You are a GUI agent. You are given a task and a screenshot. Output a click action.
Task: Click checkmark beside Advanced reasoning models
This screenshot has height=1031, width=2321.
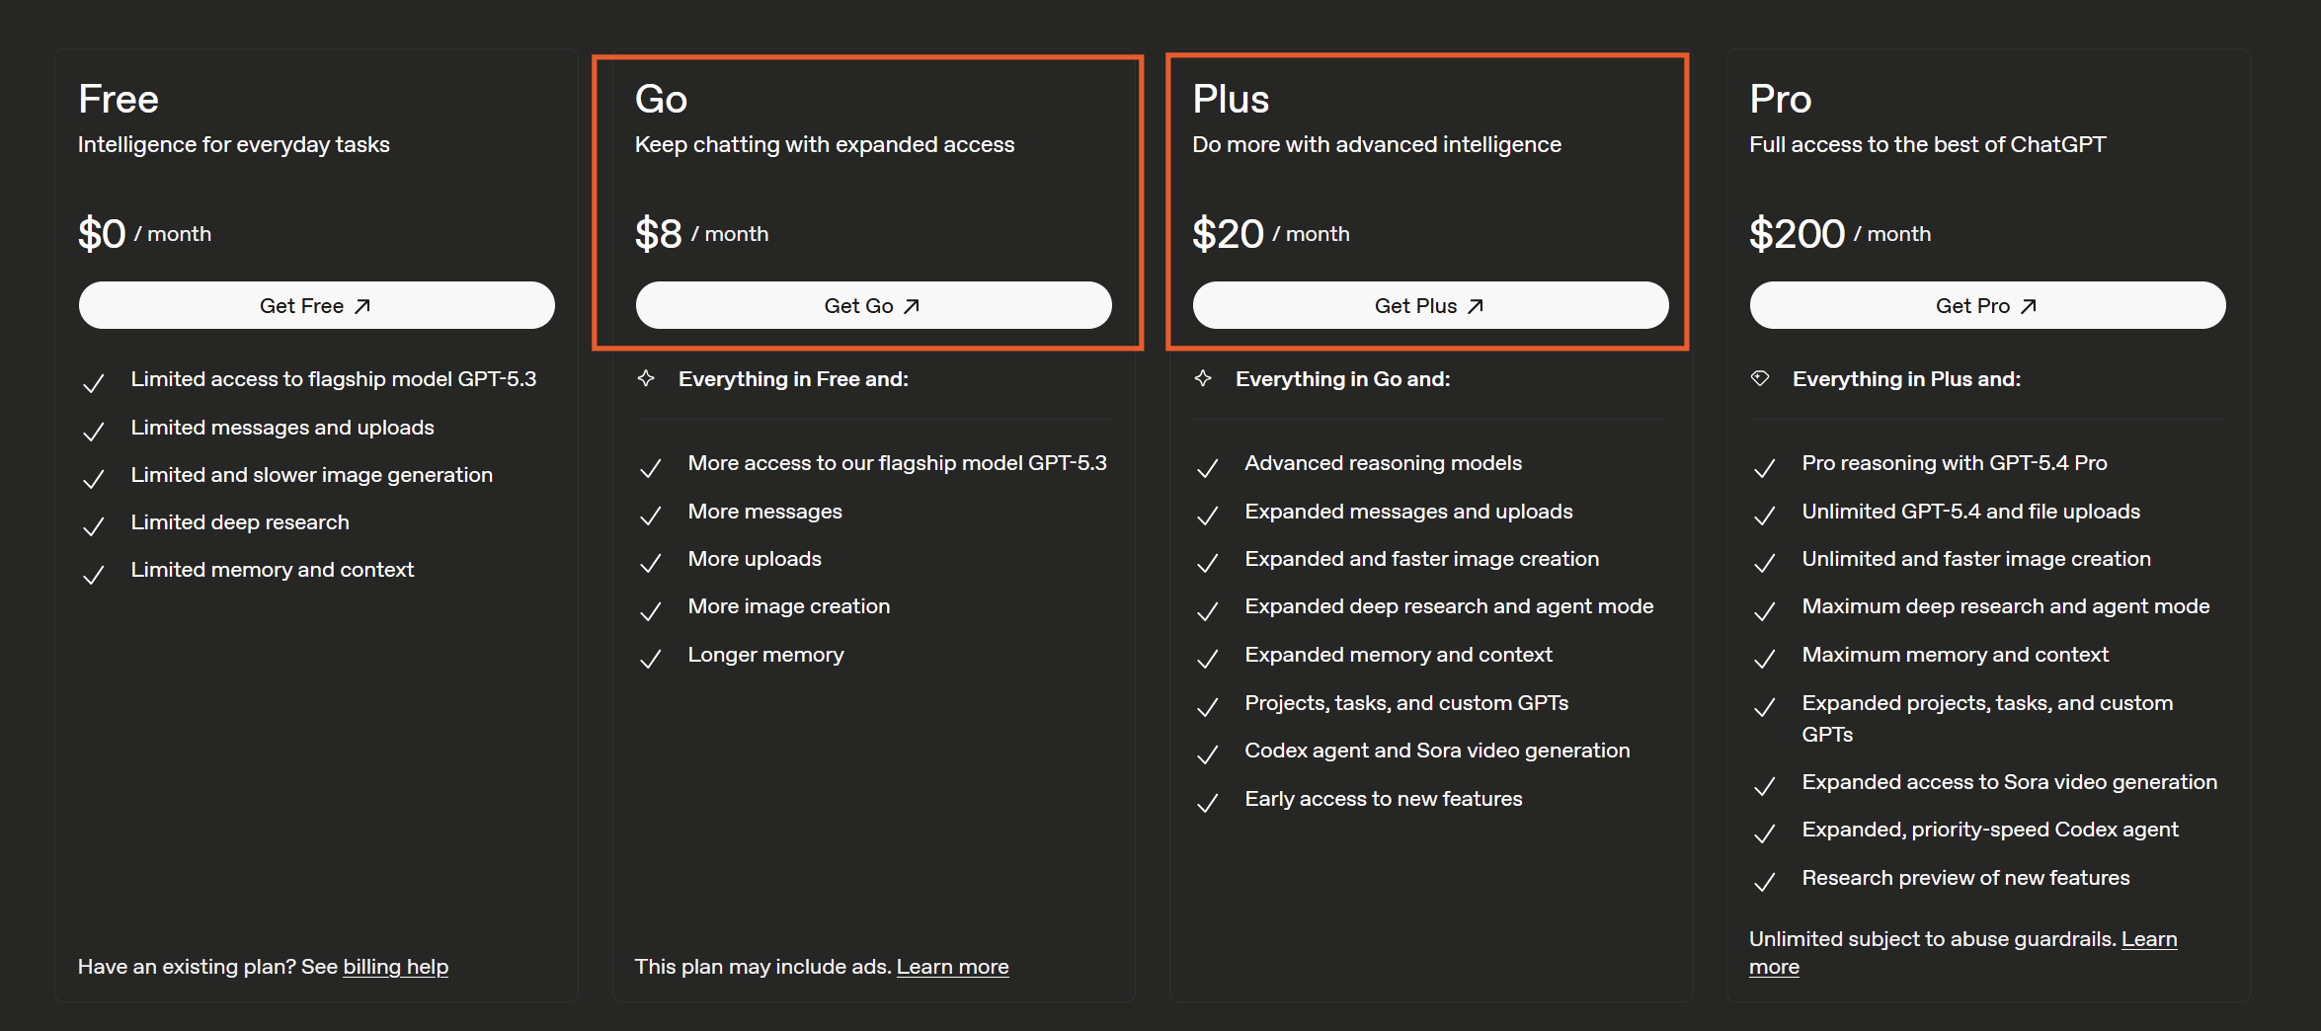coord(1207,468)
